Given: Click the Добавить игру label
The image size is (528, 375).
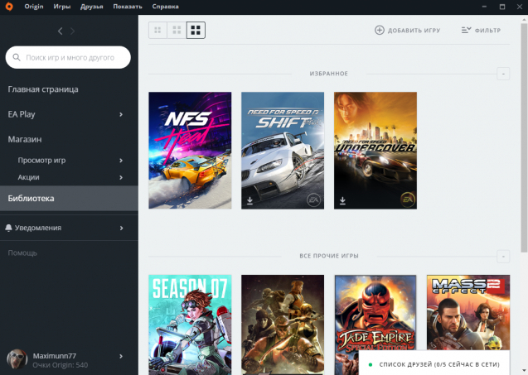Looking at the screenshot, I should coord(414,31).
